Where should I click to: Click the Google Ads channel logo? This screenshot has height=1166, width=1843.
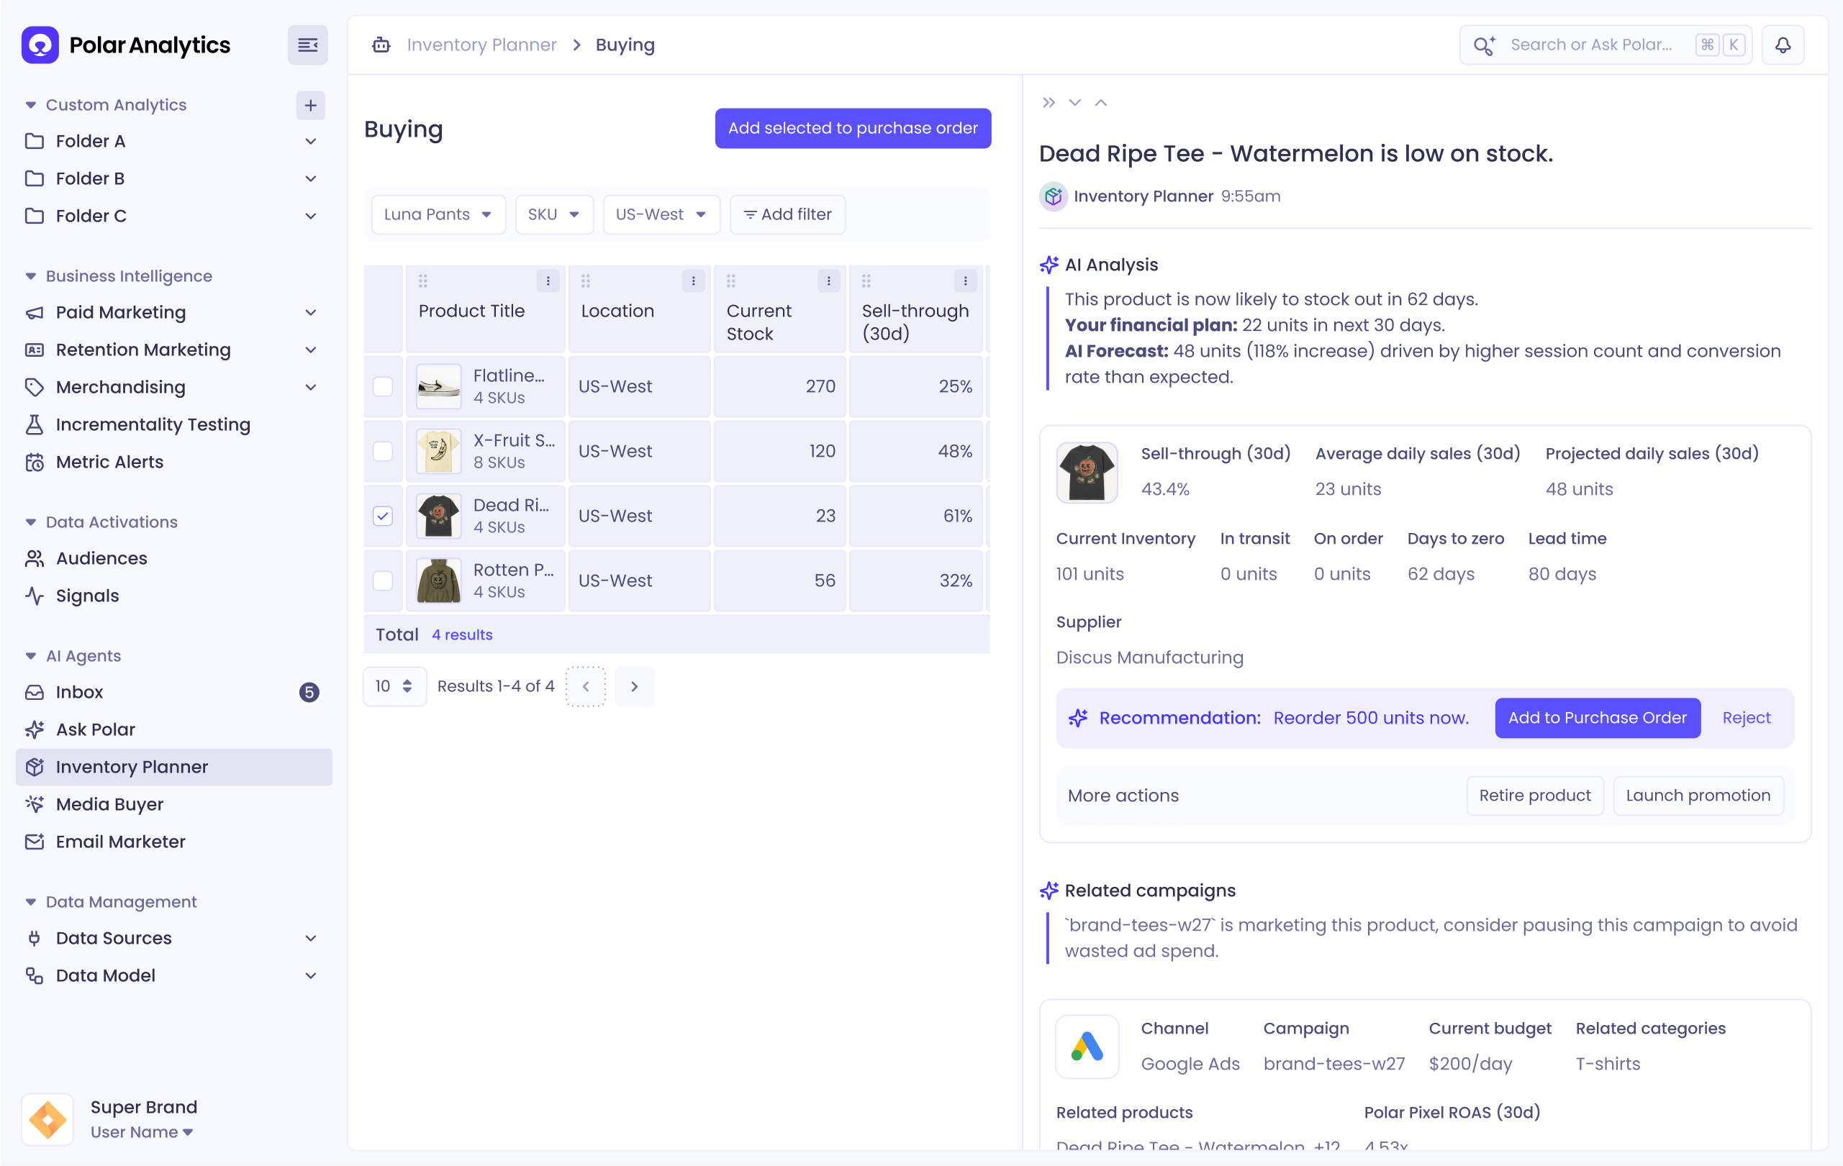1087,1046
